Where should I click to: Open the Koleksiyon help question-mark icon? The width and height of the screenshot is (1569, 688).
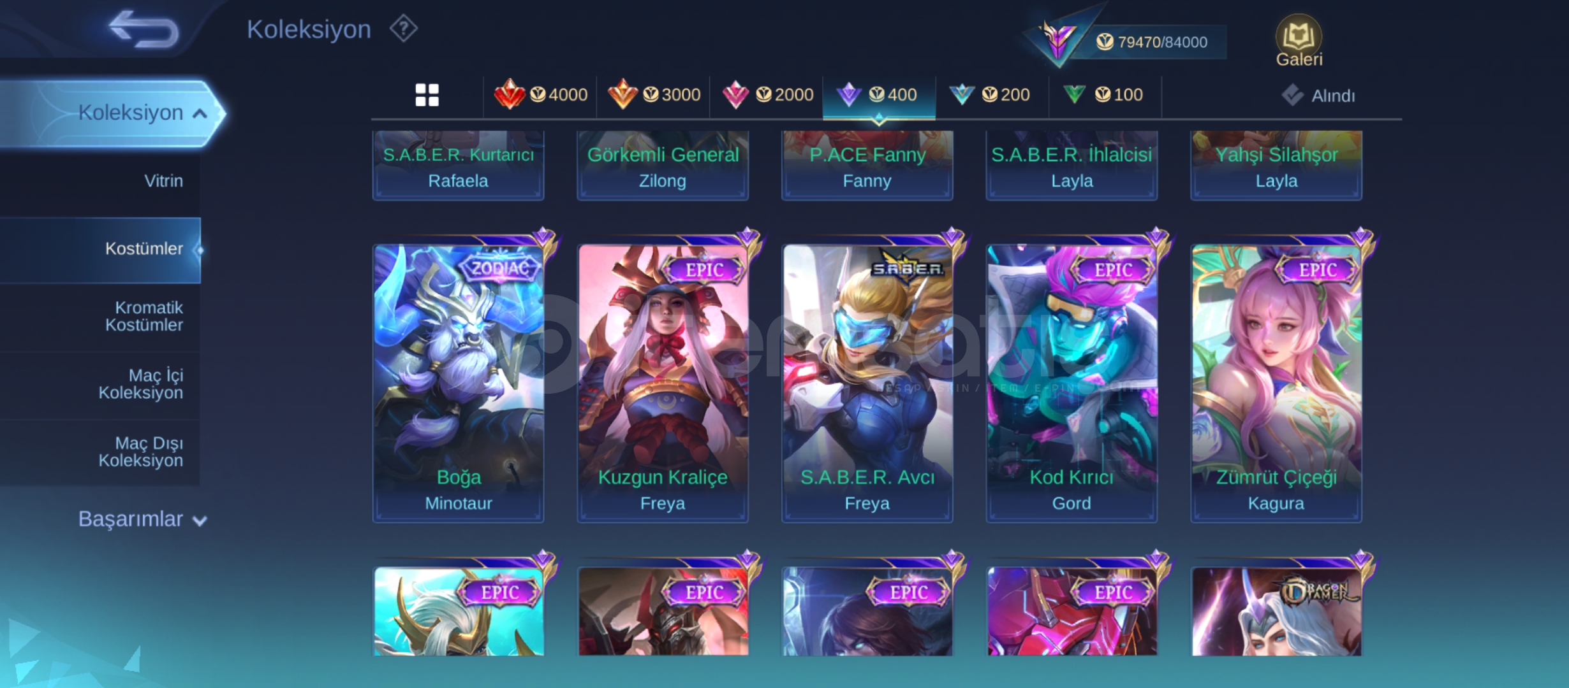tap(404, 29)
